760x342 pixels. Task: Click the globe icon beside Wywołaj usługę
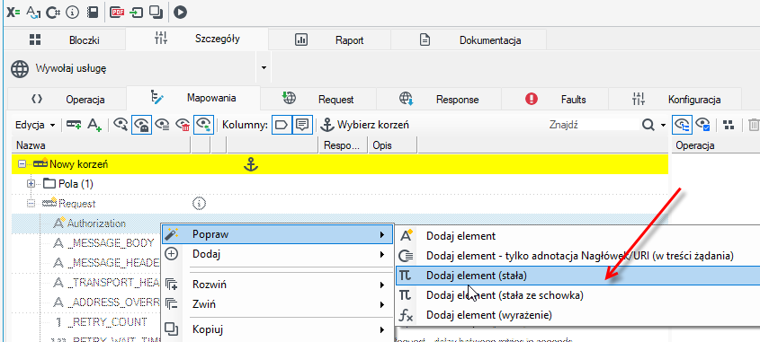20,69
